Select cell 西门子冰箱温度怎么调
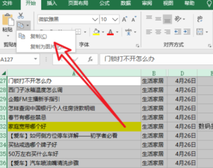This screenshot has width=213, height=168. (74, 90)
